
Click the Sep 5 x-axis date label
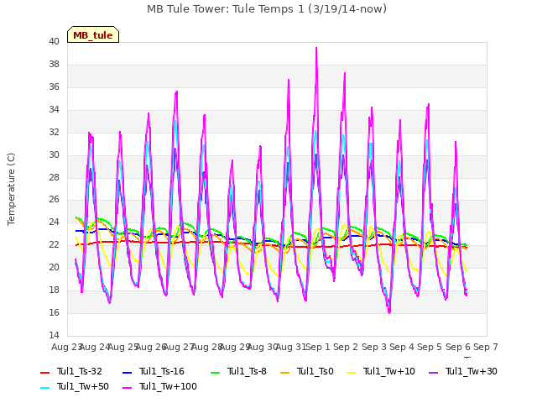(430, 347)
